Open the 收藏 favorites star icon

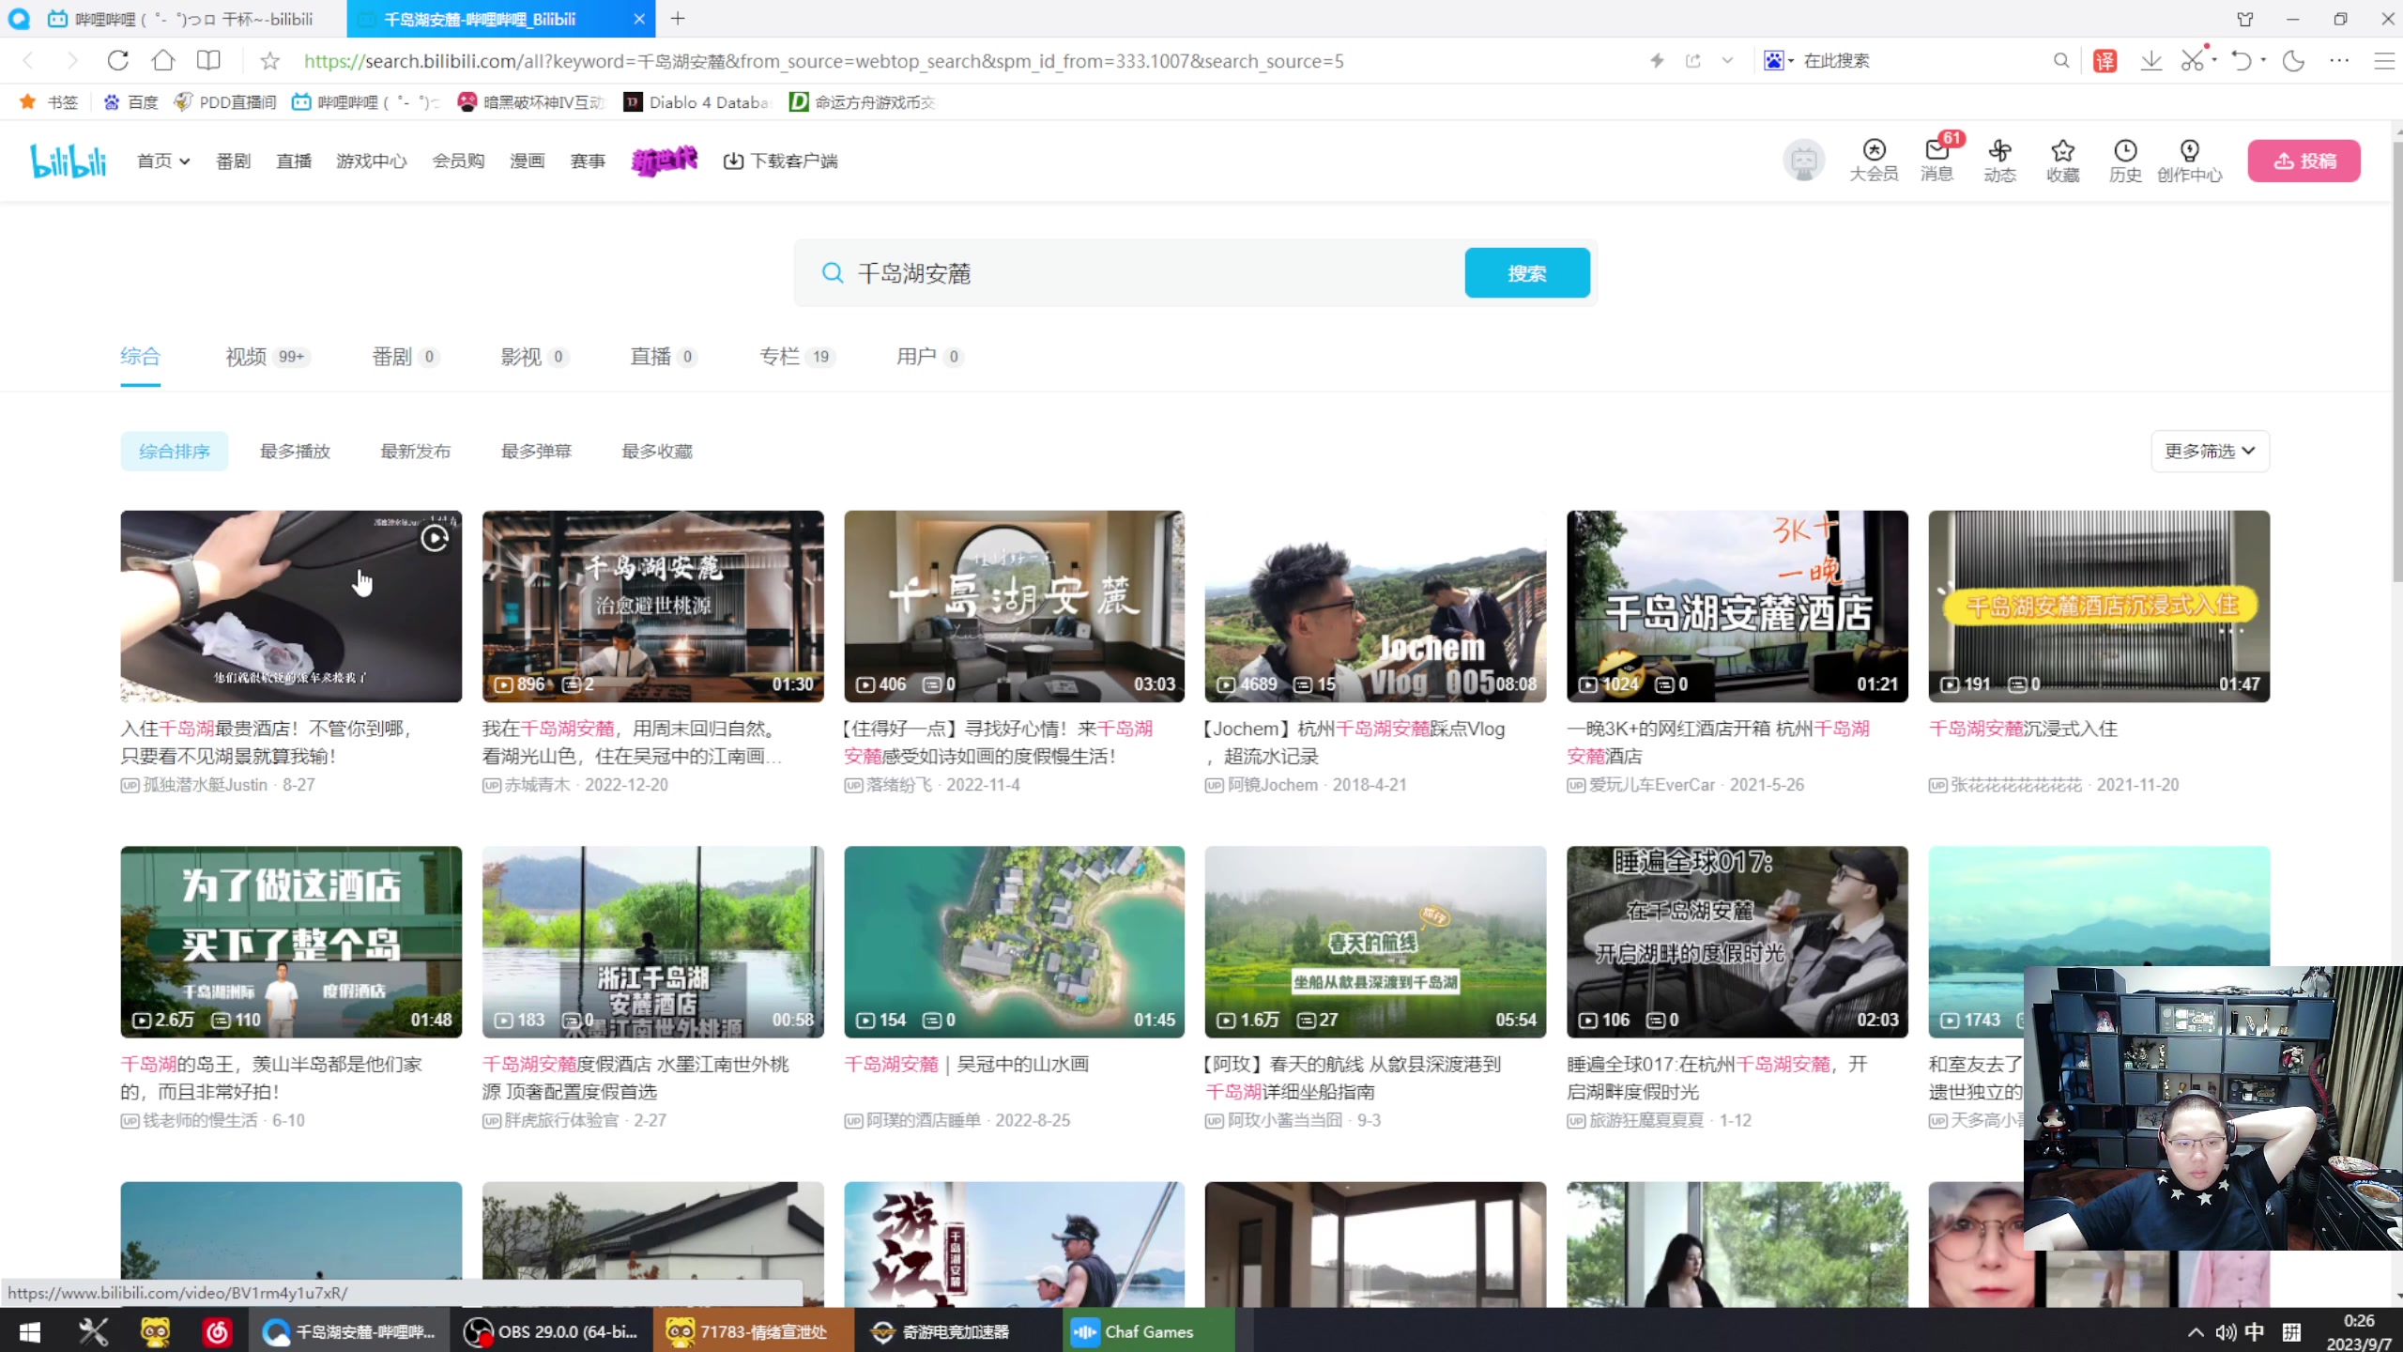click(2062, 161)
